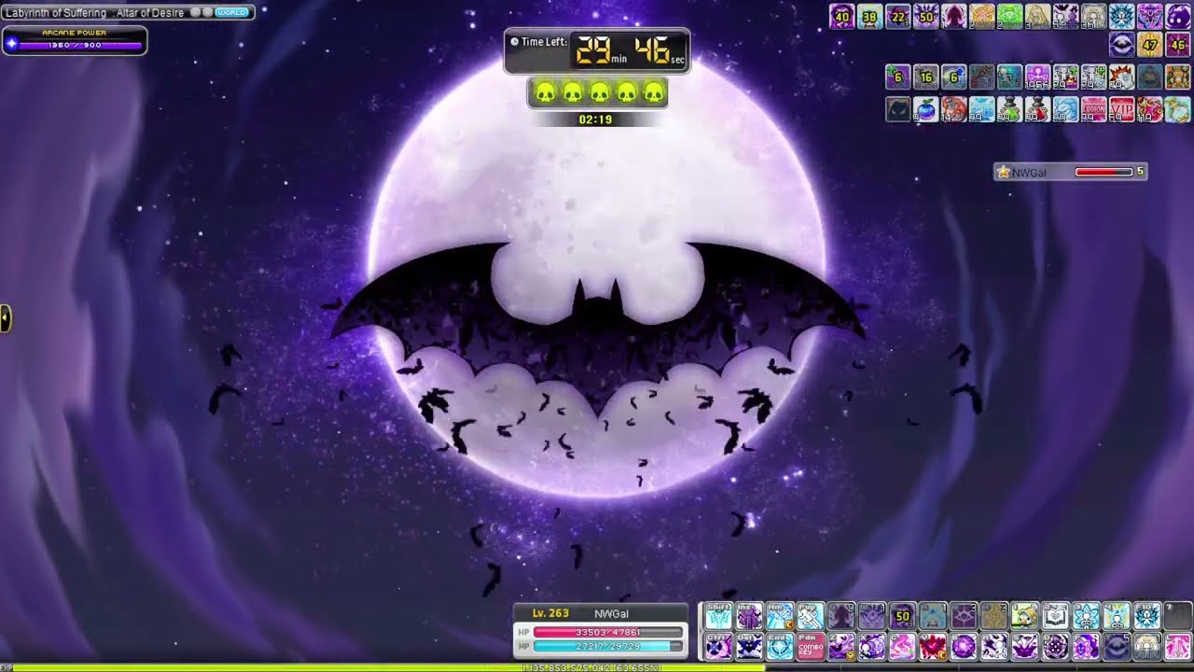Click the LEGION buff icon
Viewport: 1194px width, 672px height.
click(1094, 108)
